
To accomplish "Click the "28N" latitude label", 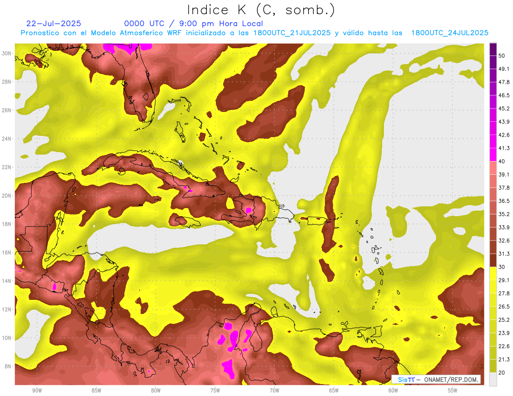I will point(7,82).
